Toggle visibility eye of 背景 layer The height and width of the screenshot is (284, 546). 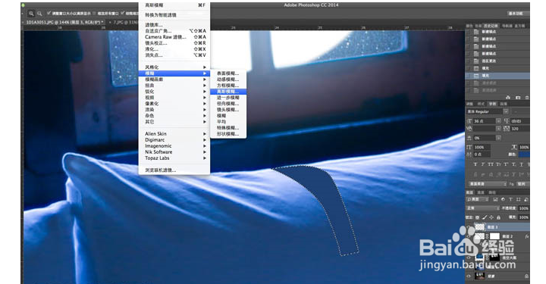tap(469, 276)
